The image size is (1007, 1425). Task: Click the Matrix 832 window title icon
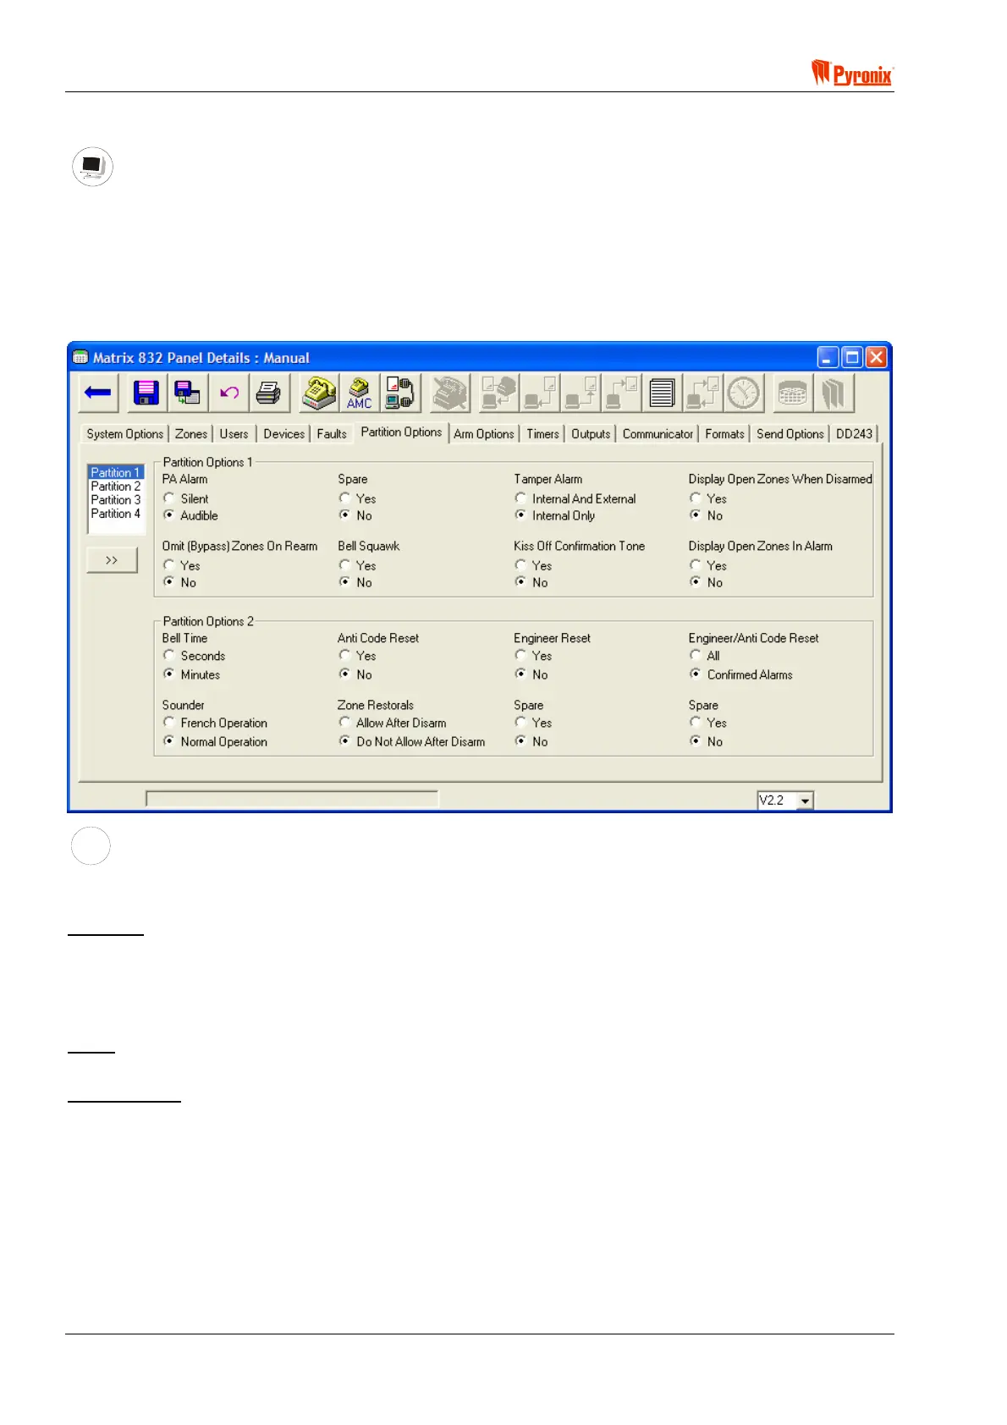80,357
